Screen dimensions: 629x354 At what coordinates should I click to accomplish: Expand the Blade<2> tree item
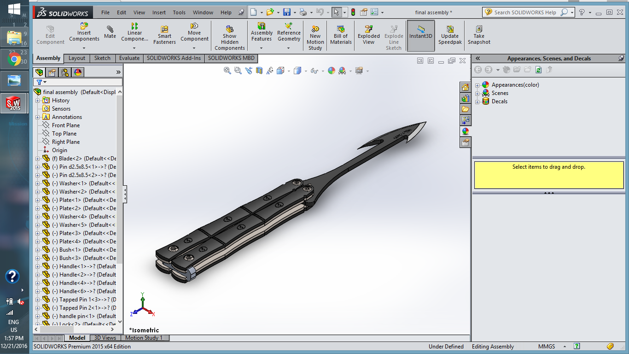pos(38,158)
